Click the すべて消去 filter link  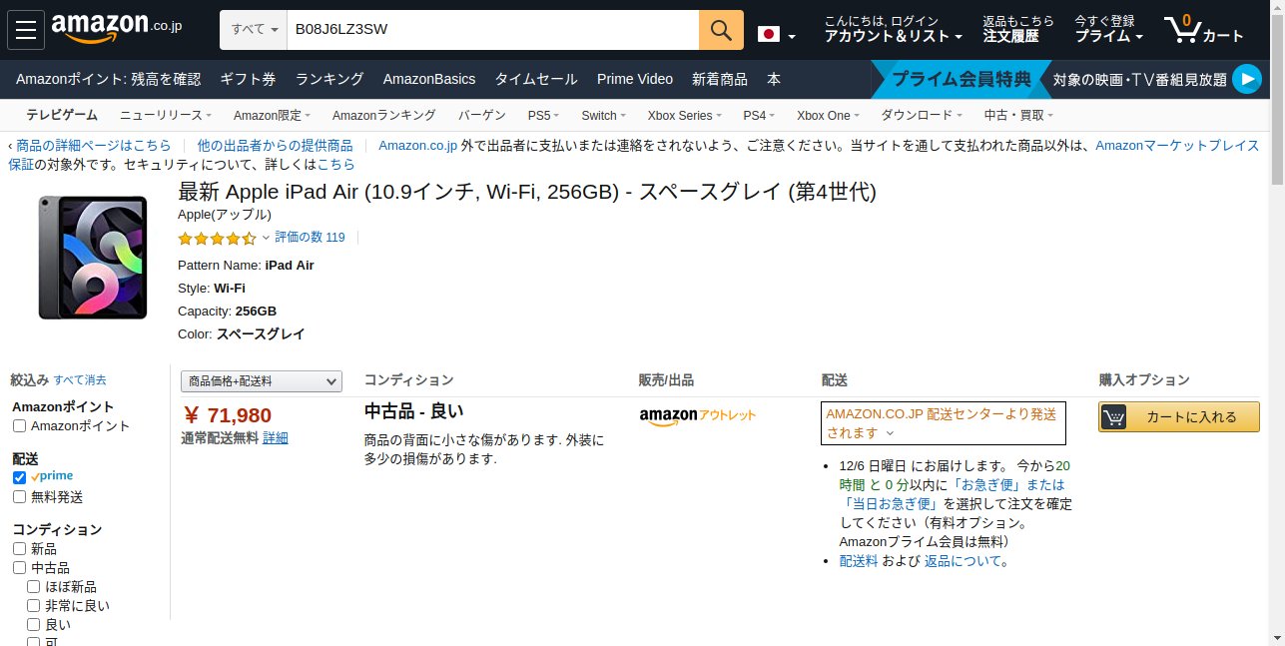[x=80, y=380]
